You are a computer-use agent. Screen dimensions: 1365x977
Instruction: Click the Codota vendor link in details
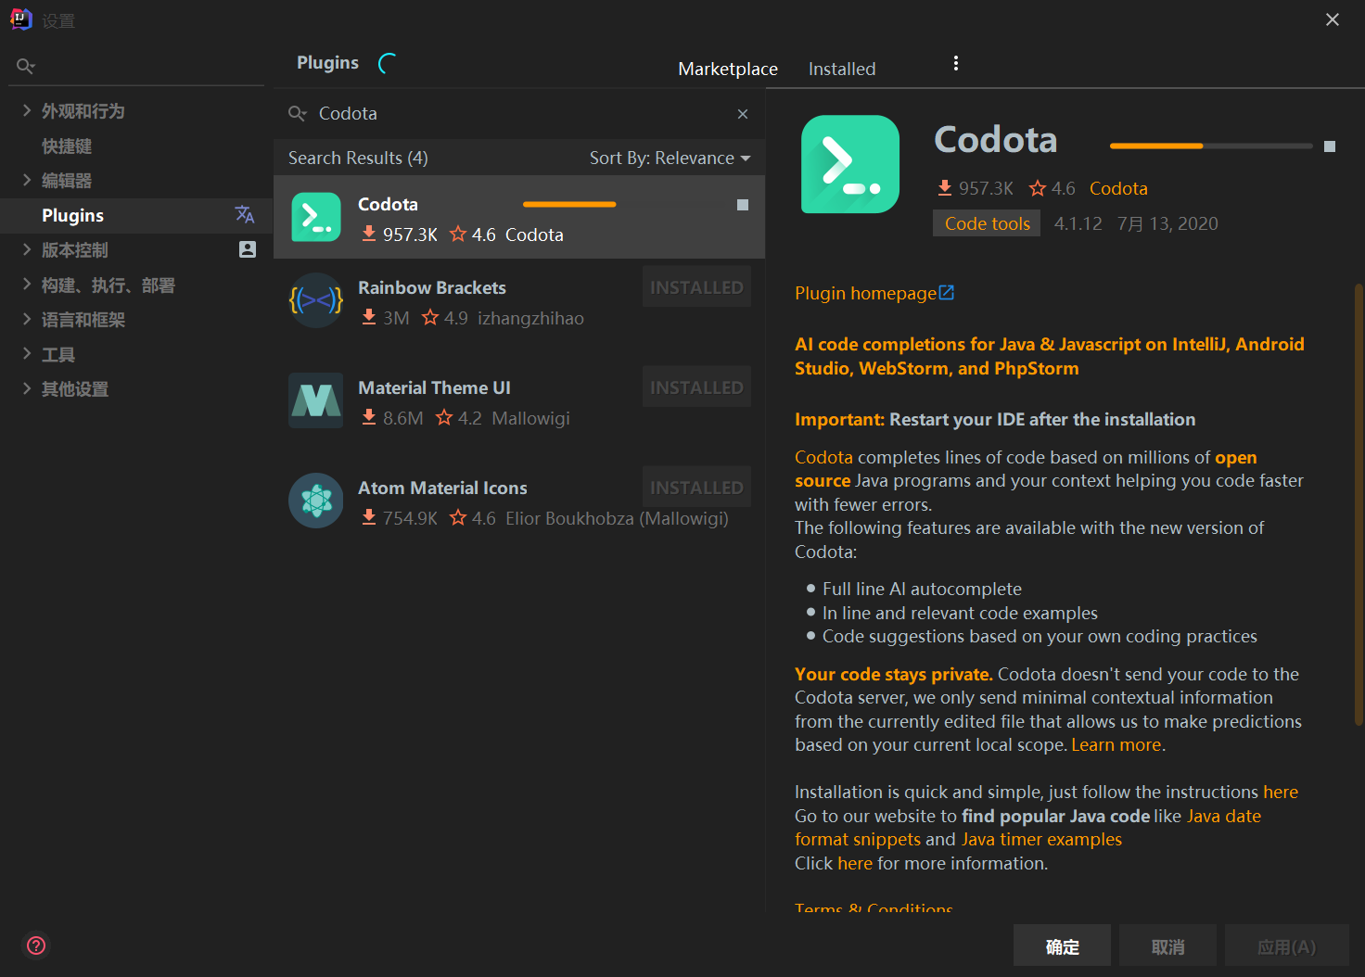click(x=1118, y=188)
